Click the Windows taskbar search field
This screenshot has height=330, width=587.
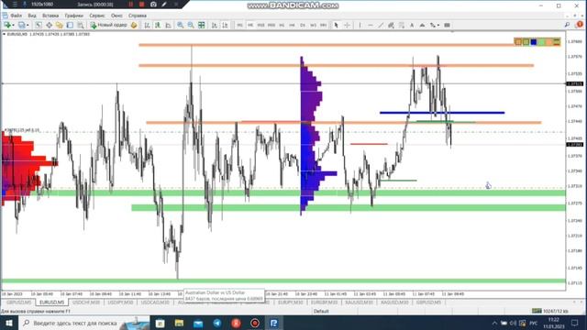tap(83, 323)
